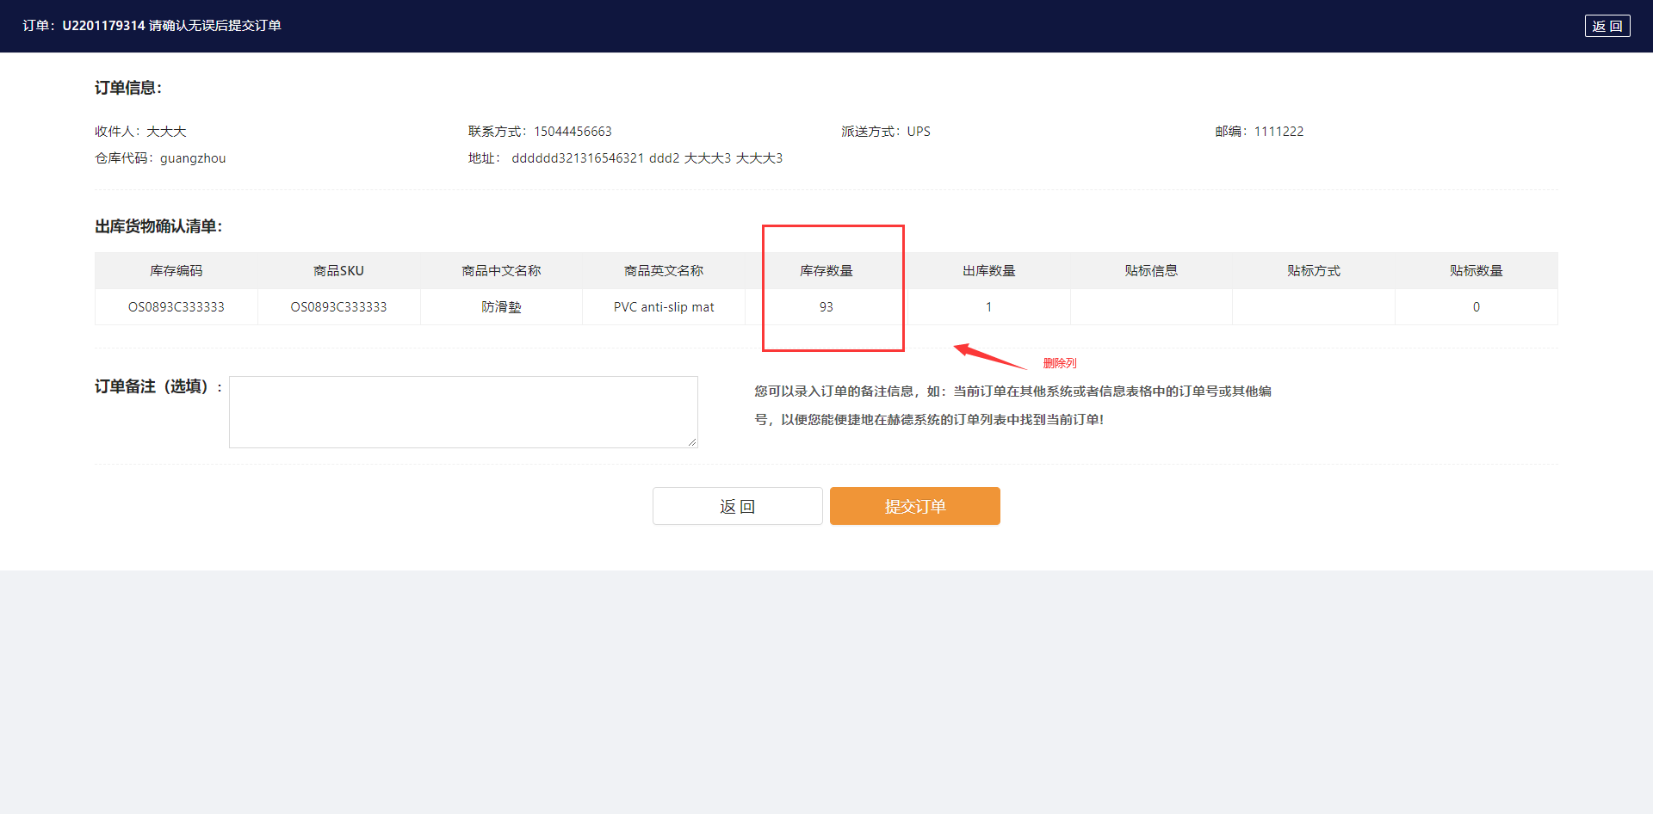Screen dimensions: 1653x814
Task: Click the 返回 button in the top header bar
Action: coord(1607,26)
